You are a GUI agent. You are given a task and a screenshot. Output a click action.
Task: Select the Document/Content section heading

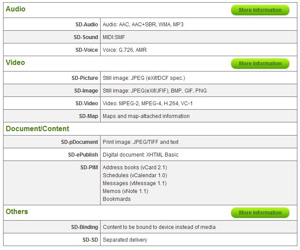pyautogui.click(x=37, y=129)
